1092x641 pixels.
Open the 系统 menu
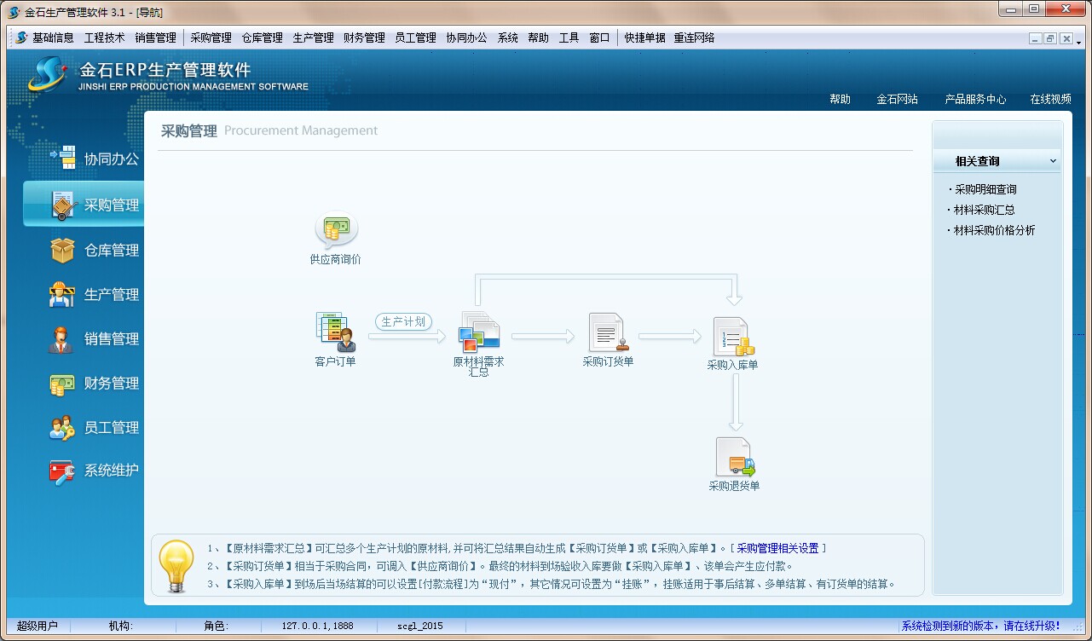point(507,38)
